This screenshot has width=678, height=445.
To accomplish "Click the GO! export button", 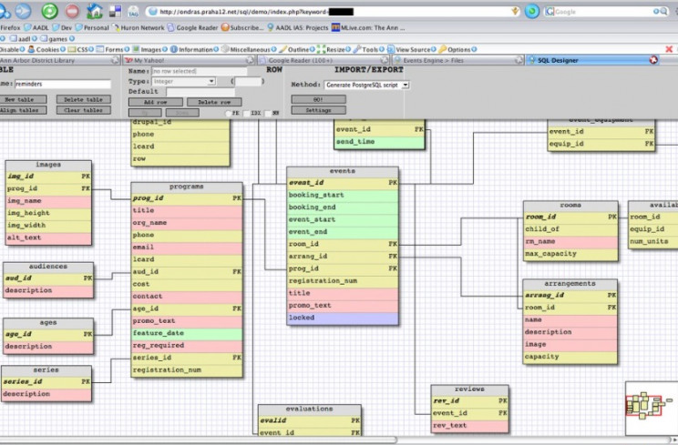I will (x=318, y=99).
